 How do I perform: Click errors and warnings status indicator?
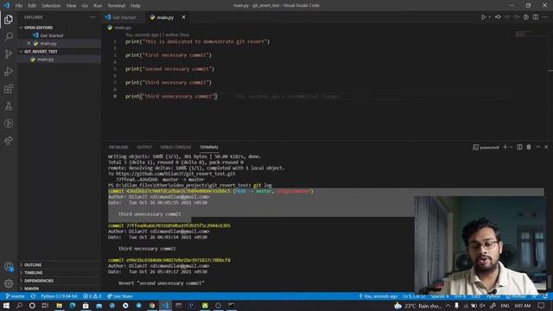(92, 296)
